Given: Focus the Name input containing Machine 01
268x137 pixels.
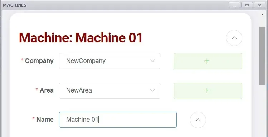Looking at the screenshot, I should click(x=118, y=120).
